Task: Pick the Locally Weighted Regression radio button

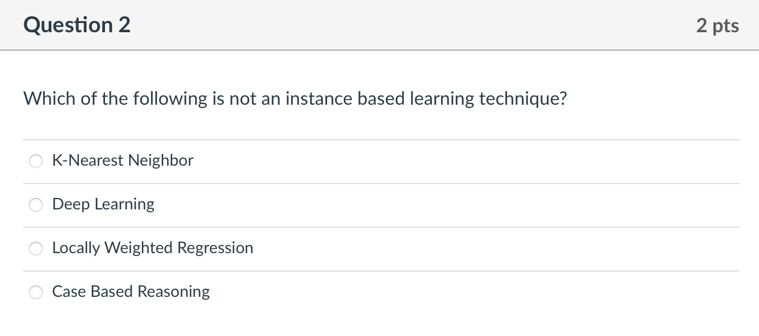Action: click(x=36, y=249)
